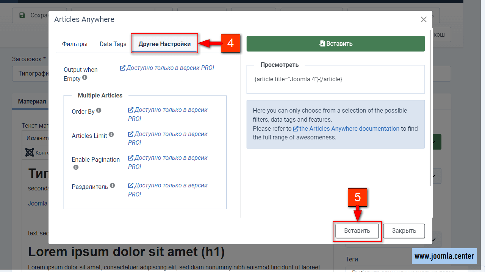Click the Закрыть button
Screen dimensions: 485x272
pos(404,231)
